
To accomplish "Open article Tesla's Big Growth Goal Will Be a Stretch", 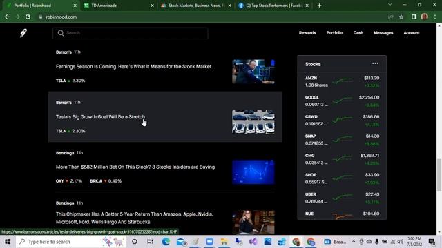I will tap(100, 117).
